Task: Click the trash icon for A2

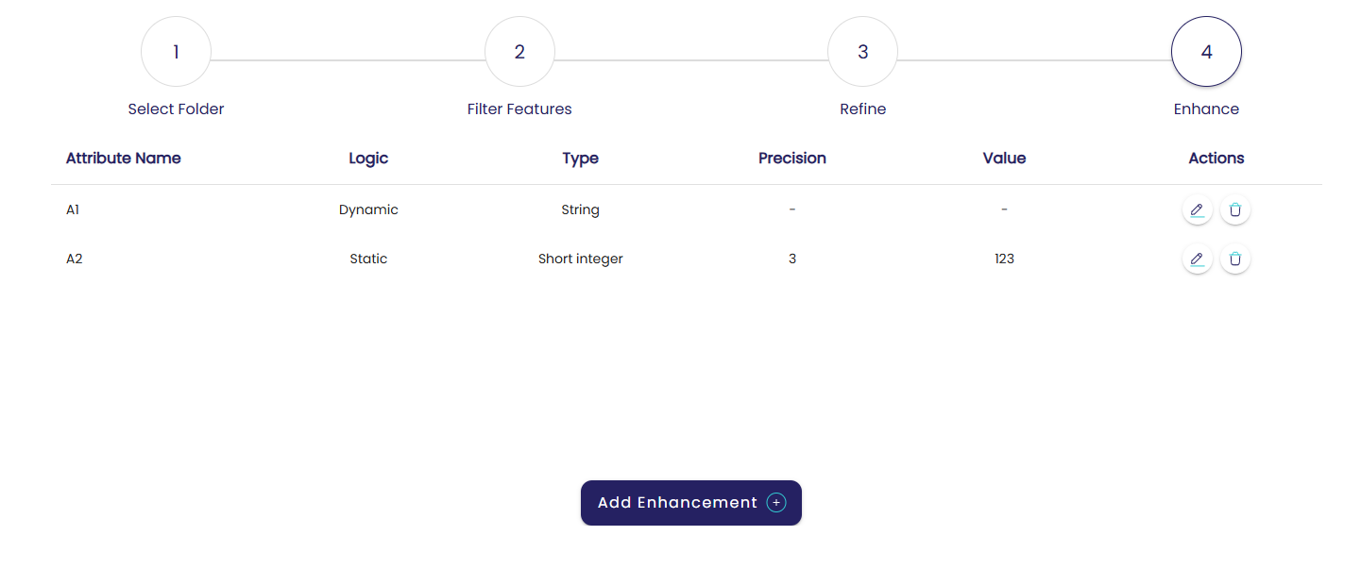Action: pyautogui.click(x=1235, y=259)
